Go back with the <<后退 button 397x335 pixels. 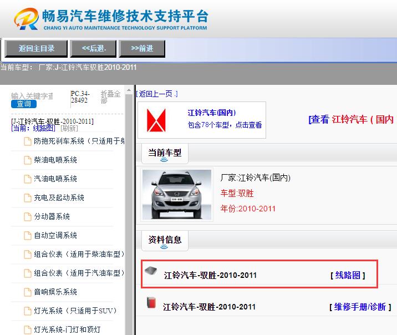pyautogui.click(x=93, y=49)
